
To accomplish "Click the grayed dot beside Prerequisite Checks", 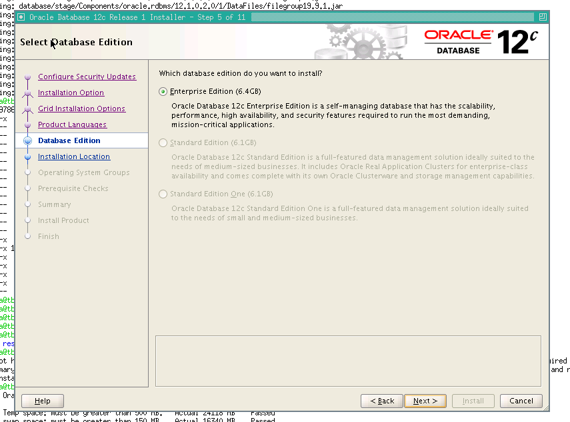I will pos(27,188).
